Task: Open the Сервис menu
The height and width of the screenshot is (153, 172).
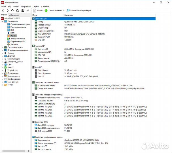Action: [x=36, y=6]
